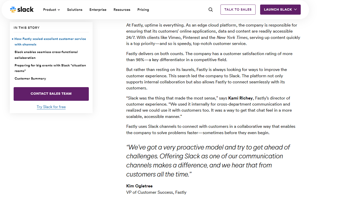This screenshot has width=357, height=198.
Task: Open the Solutions menu
Action: click(75, 10)
